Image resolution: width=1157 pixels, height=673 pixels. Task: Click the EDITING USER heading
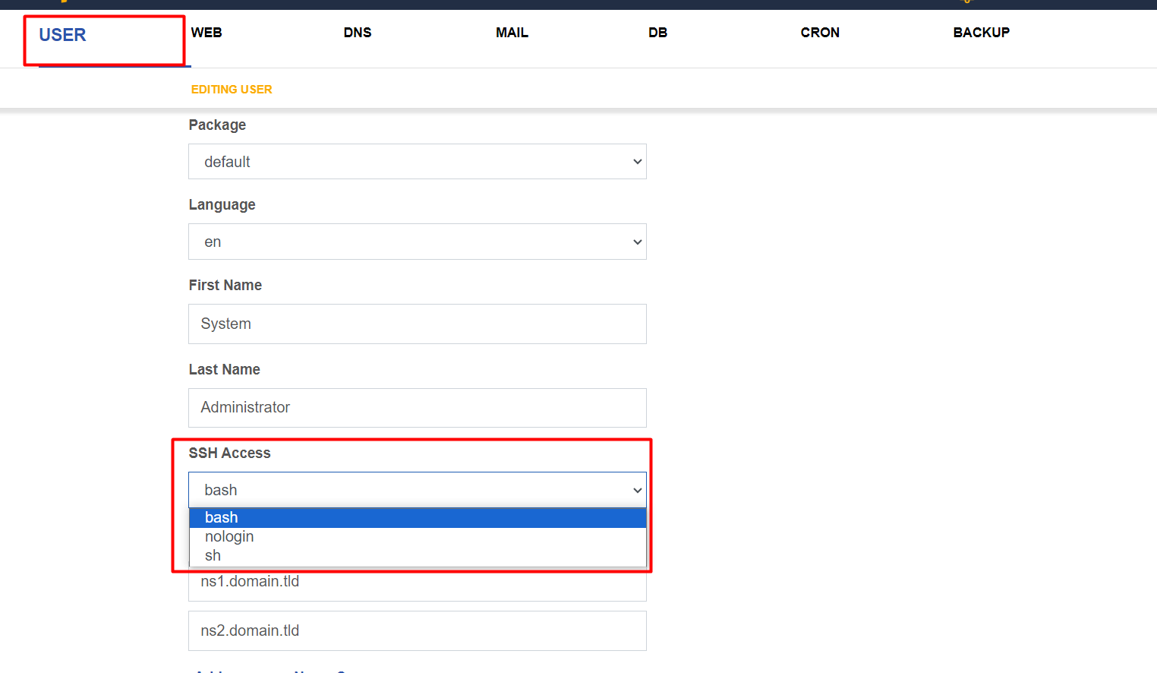(x=232, y=90)
